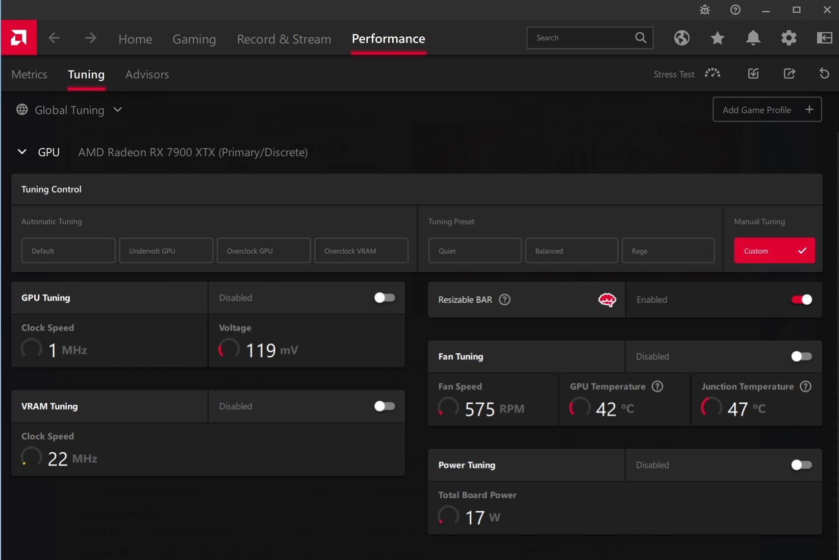Open the Home tab
The width and height of the screenshot is (839, 560).
[x=135, y=39]
